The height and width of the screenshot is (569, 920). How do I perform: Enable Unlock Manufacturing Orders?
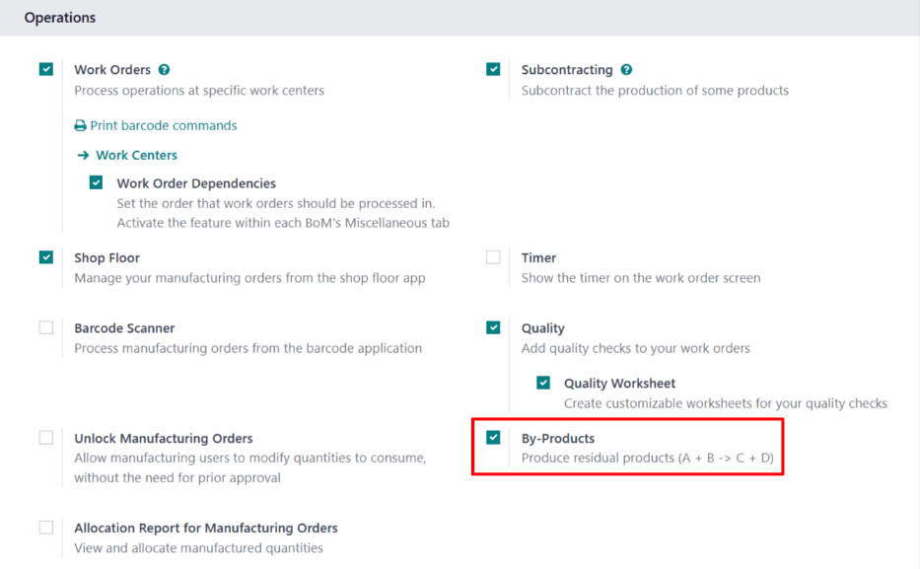coord(45,437)
